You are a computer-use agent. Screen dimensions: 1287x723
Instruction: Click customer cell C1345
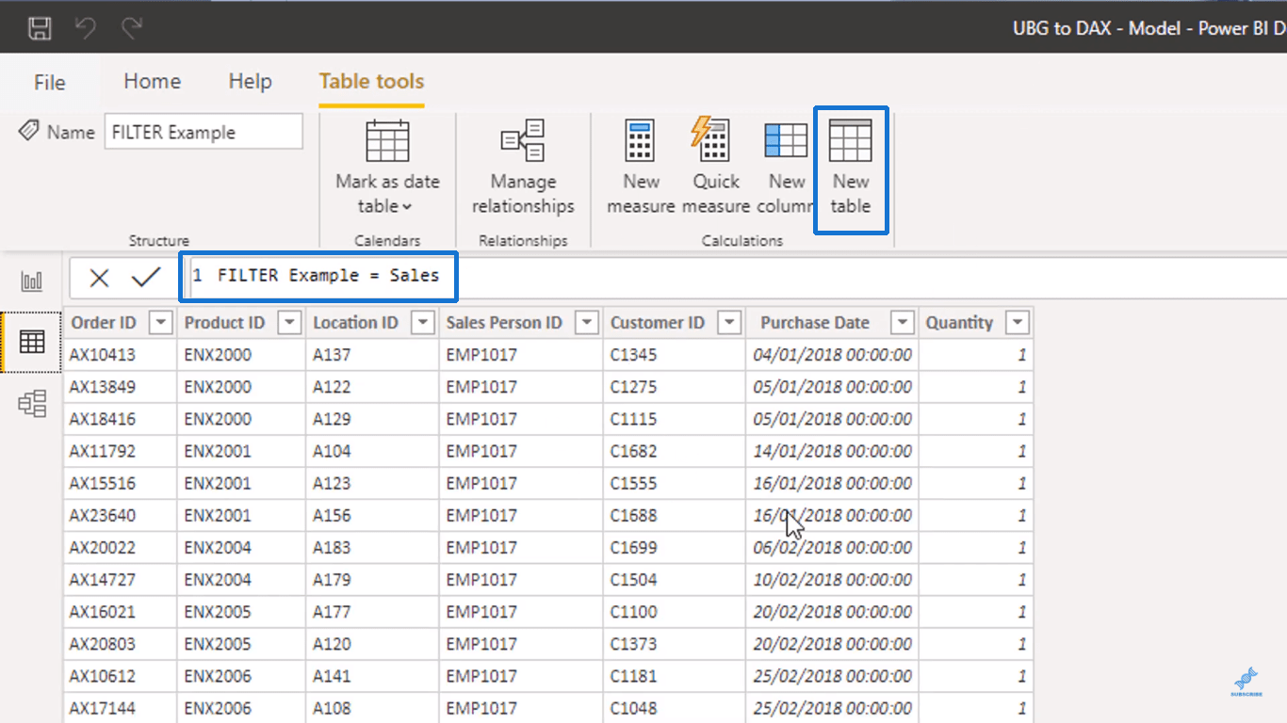(x=675, y=355)
